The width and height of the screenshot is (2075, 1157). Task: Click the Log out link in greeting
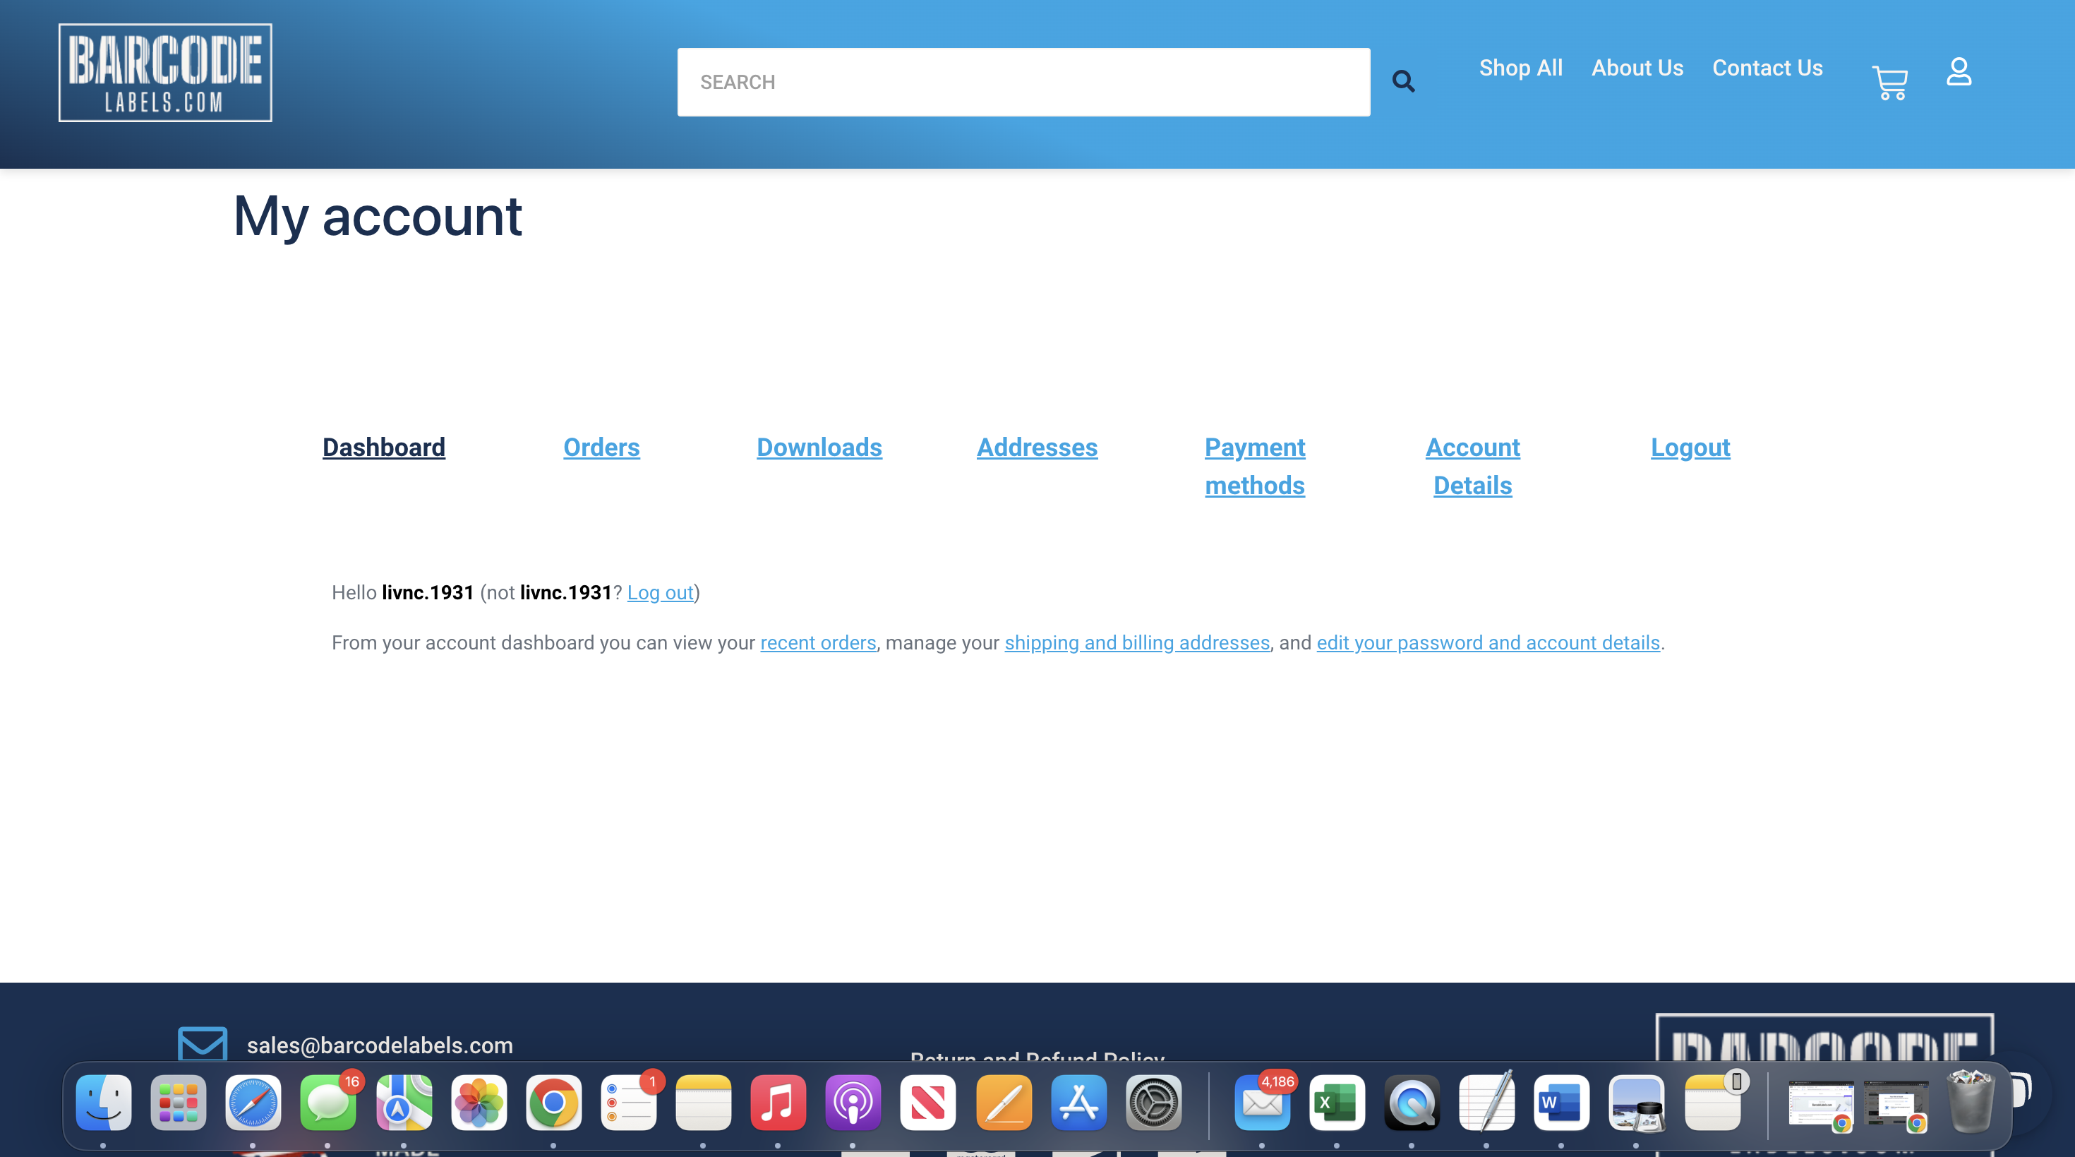[660, 593]
